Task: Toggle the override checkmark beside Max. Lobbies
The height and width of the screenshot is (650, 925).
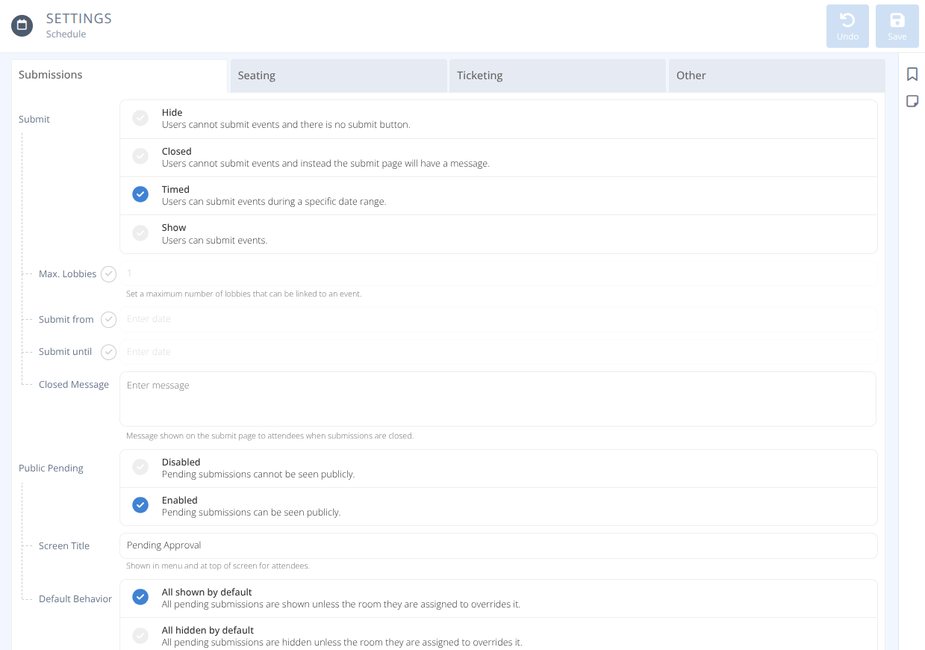Action: pyautogui.click(x=108, y=274)
